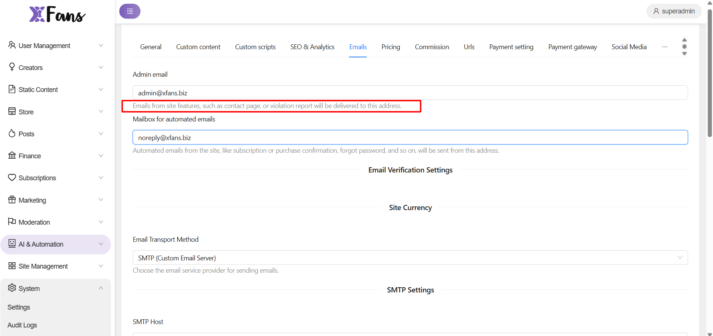This screenshot has width=713, height=336.
Task: Switch to the Pricing tab
Action: [390, 47]
